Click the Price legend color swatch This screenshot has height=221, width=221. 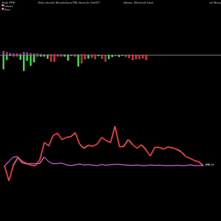click(x=3, y=9)
